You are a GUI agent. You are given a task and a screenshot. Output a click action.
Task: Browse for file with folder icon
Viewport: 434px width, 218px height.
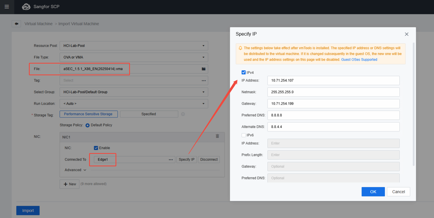point(204,69)
